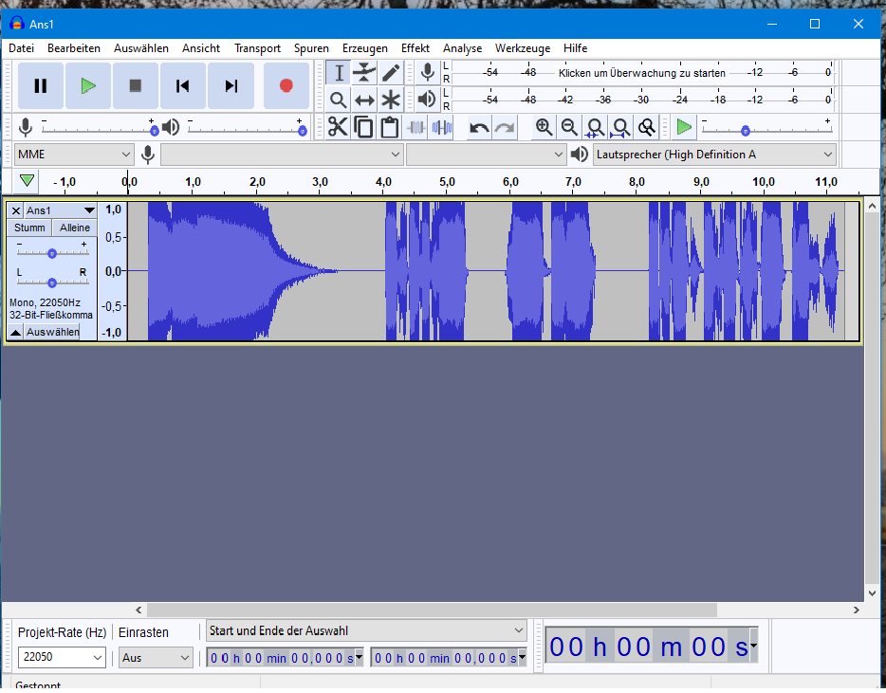Open the Spuren menu
The height and width of the screenshot is (693, 886).
pos(311,48)
